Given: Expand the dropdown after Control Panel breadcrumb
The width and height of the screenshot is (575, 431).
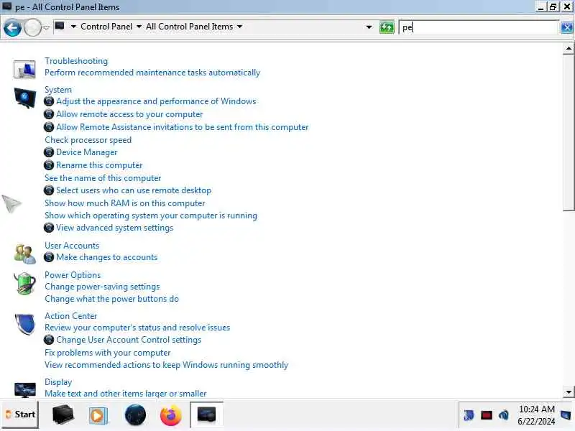Looking at the screenshot, I should (x=139, y=27).
